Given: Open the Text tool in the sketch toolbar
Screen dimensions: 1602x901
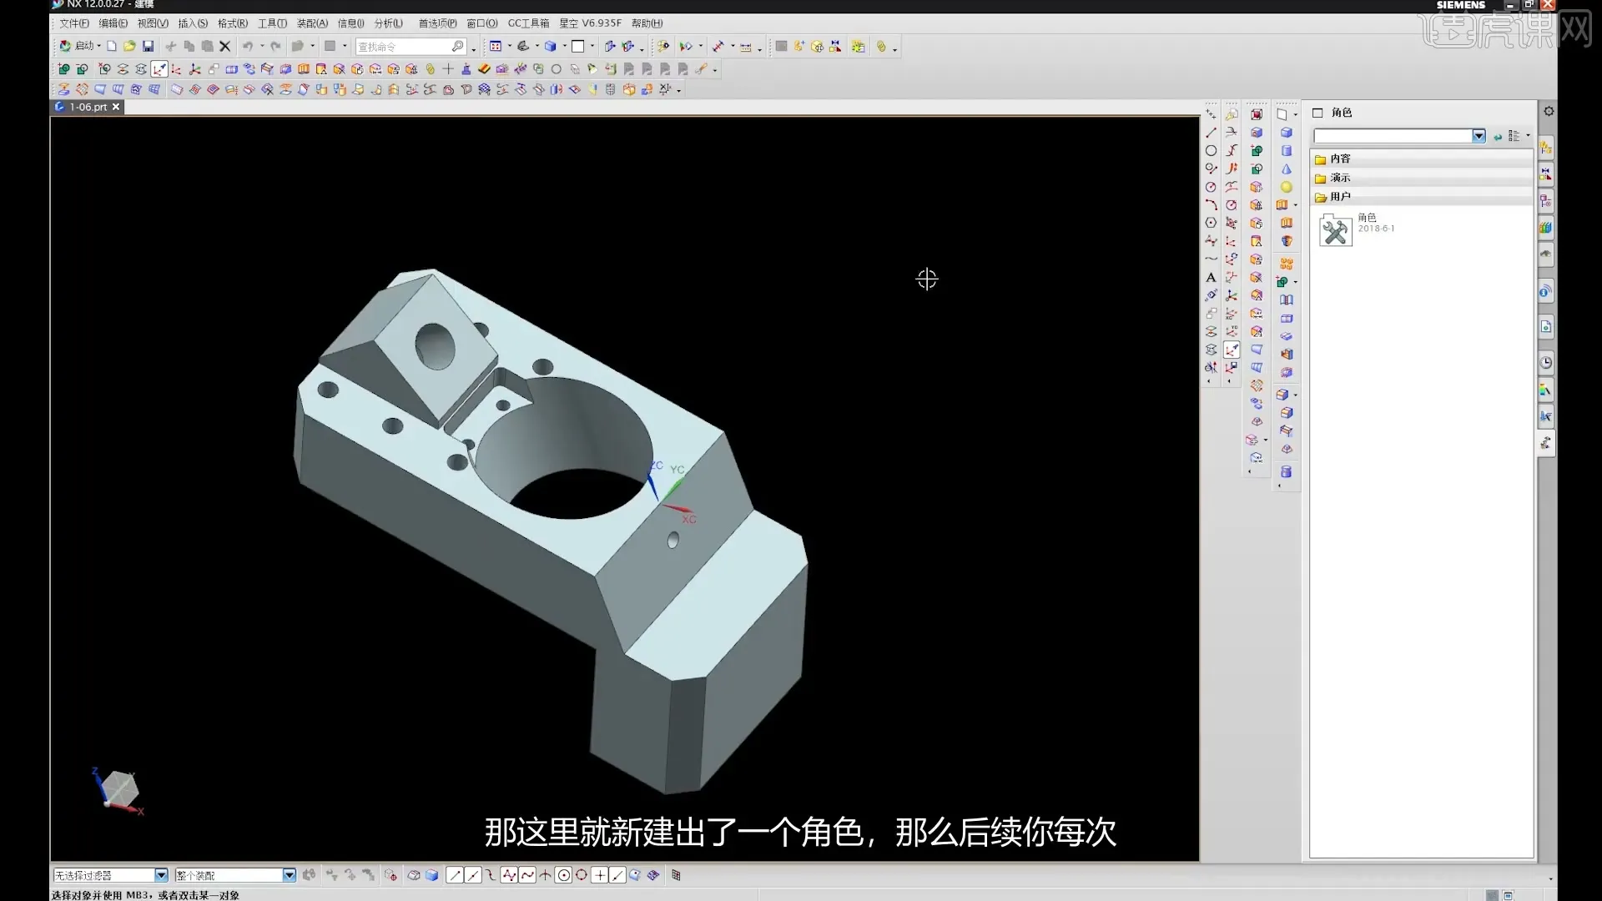Looking at the screenshot, I should point(1211,278).
